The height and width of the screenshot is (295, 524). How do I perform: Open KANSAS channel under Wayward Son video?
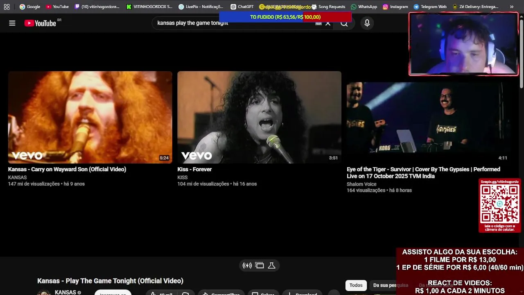(17, 177)
